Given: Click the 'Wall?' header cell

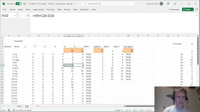Looking at the screenshot, I should [x=88, y=47].
